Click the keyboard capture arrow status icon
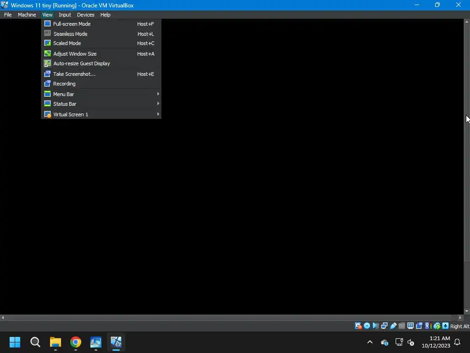The image size is (470, 353). [x=445, y=326]
